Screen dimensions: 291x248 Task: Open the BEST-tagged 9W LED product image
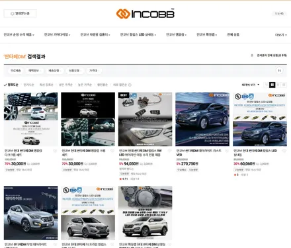pos(145,119)
